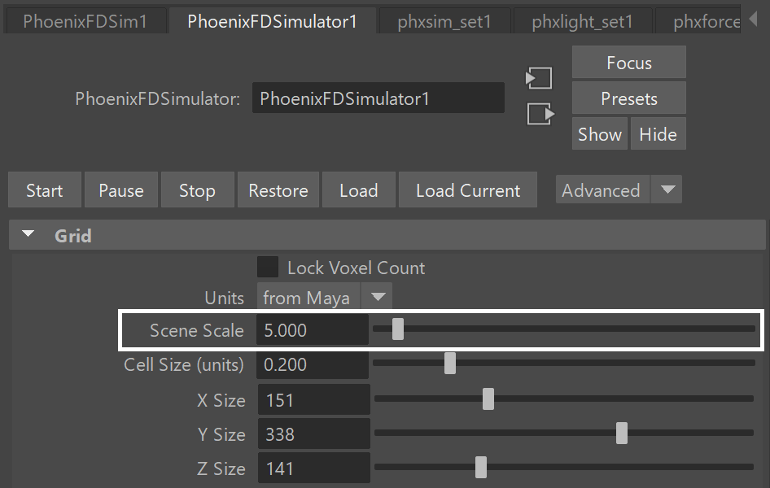Click the Restore button
This screenshot has width=770, height=488.
point(278,190)
